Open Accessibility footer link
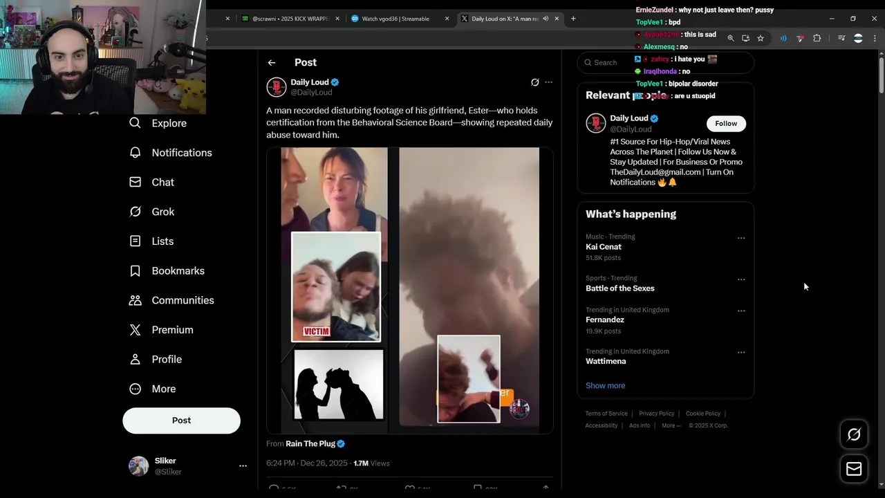The width and height of the screenshot is (885, 498). 601,425
